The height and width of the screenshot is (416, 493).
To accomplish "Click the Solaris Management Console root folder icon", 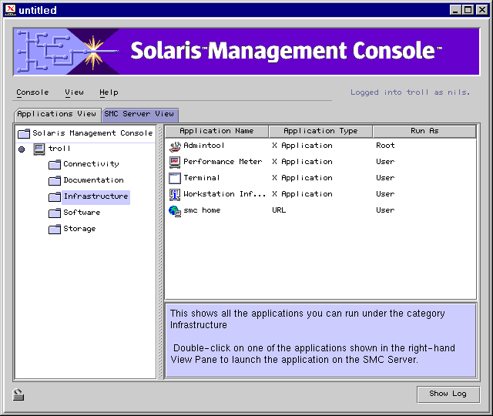I will pyautogui.click(x=24, y=133).
